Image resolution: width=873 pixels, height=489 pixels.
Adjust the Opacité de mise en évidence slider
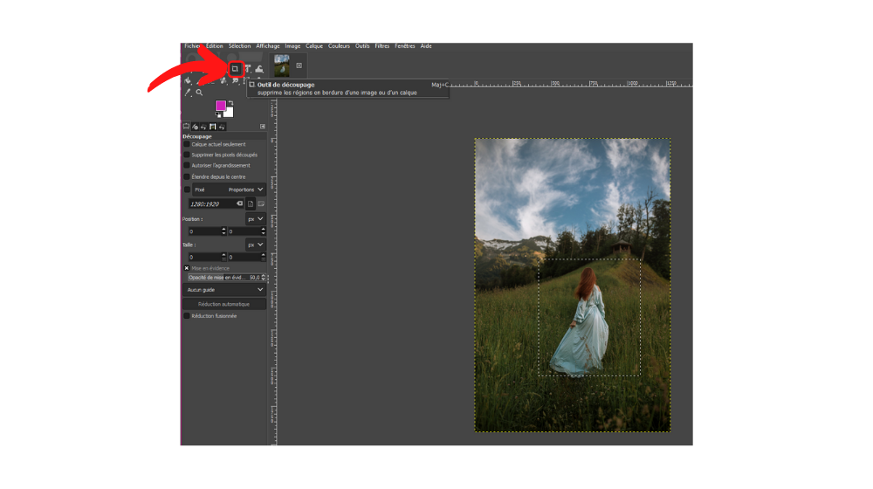pyautogui.click(x=223, y=278)
